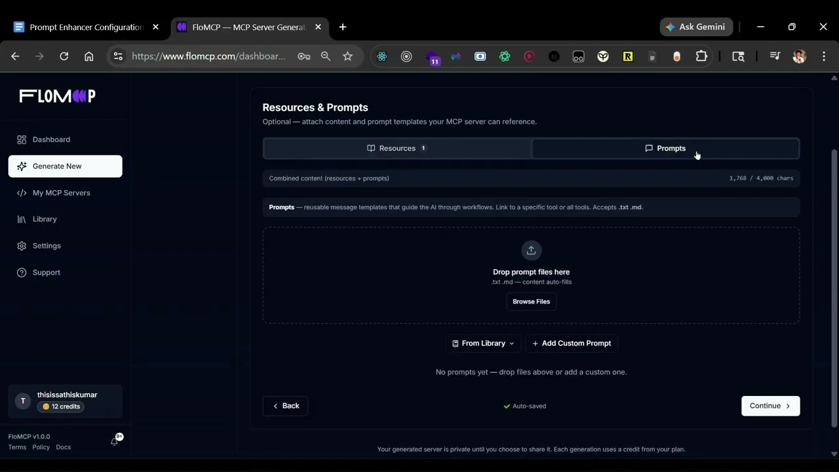Go Back to previous step

[285, 406]
